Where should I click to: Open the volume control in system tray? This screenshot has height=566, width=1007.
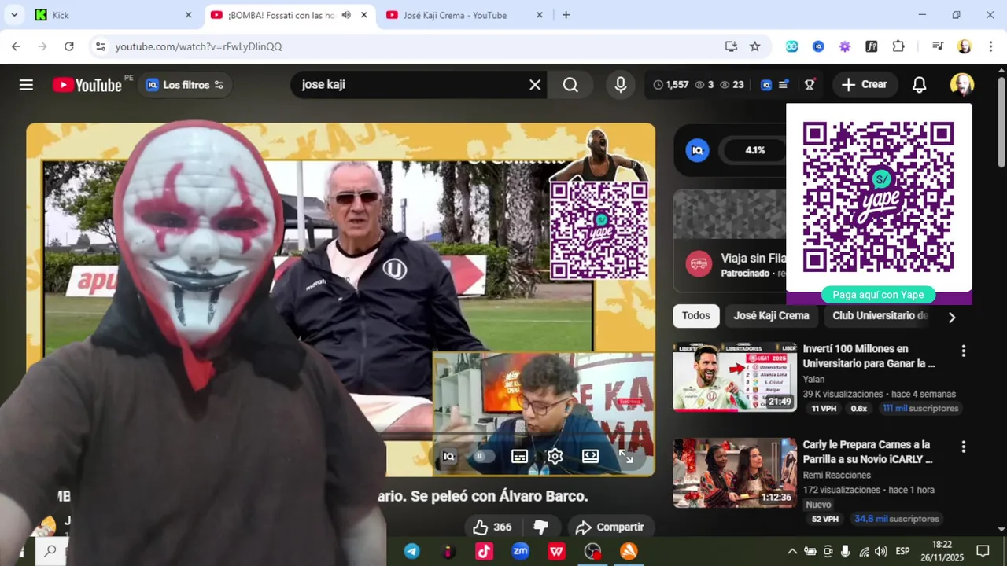coord(880,551)
